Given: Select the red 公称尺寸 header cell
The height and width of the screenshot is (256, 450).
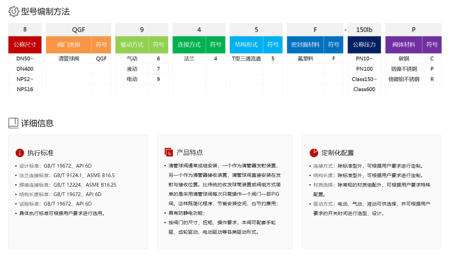Looking at the screenshot, I should click(x=25, y=45).
